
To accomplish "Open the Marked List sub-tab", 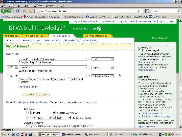I will pyautogui.click(x=90, y=40).
